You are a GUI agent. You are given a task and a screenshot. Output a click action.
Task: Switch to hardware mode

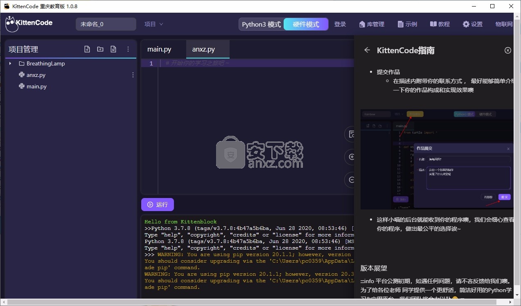(306, 24)
